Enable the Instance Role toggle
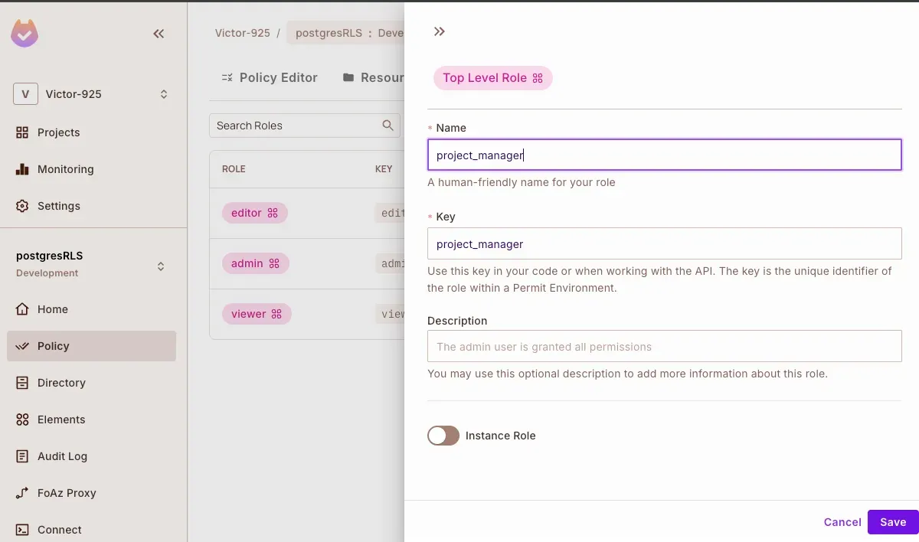 click(443, 436)
